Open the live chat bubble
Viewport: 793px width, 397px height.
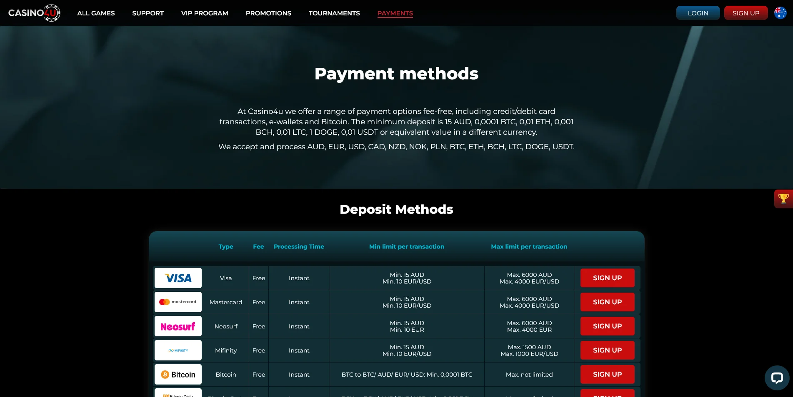coord(777,377)
